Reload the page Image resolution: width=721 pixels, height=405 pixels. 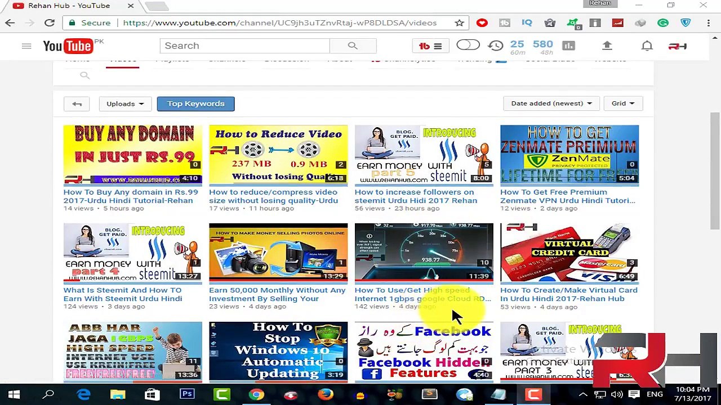click(50, 23)
